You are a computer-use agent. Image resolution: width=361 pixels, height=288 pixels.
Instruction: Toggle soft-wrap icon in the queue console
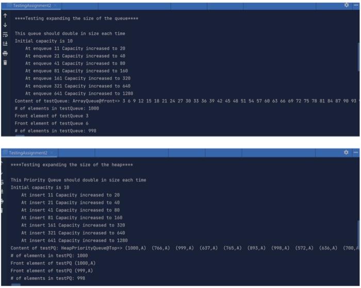pos(5,35)
